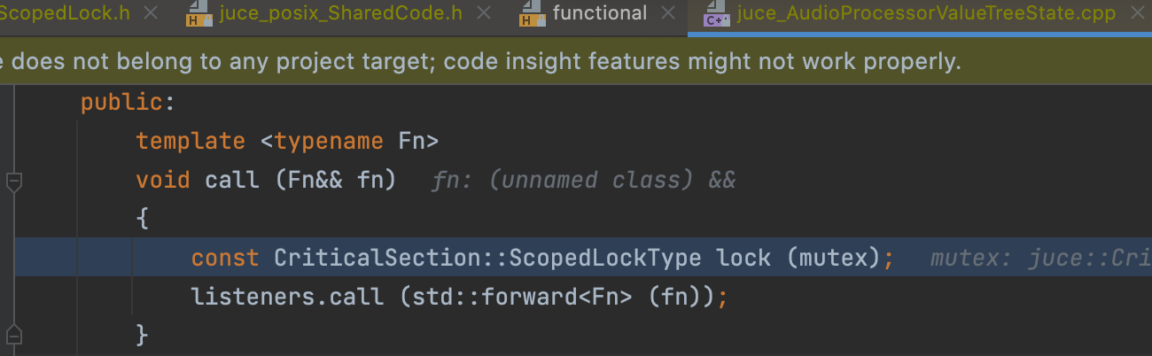Collapse the call function fold marker
This screenshot has width=1152, height=356.
[x=13, y=182]
